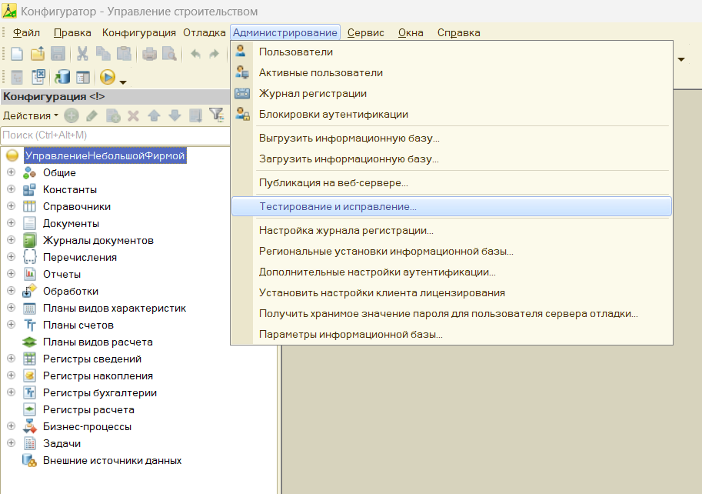The image size is (702, 494).
Task: Open the Окна menu
Action: (x=411, y=32)
